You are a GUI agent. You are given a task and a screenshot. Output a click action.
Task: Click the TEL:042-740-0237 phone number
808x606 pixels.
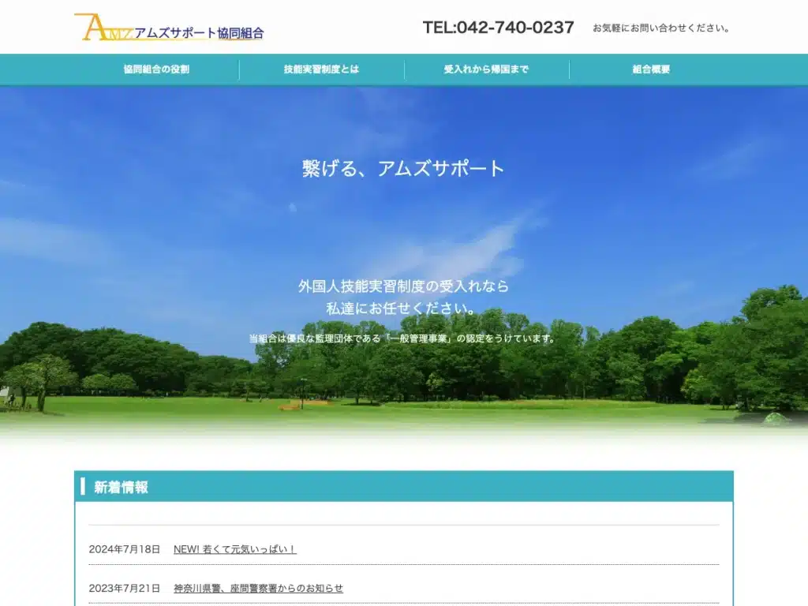click(499, 28)
